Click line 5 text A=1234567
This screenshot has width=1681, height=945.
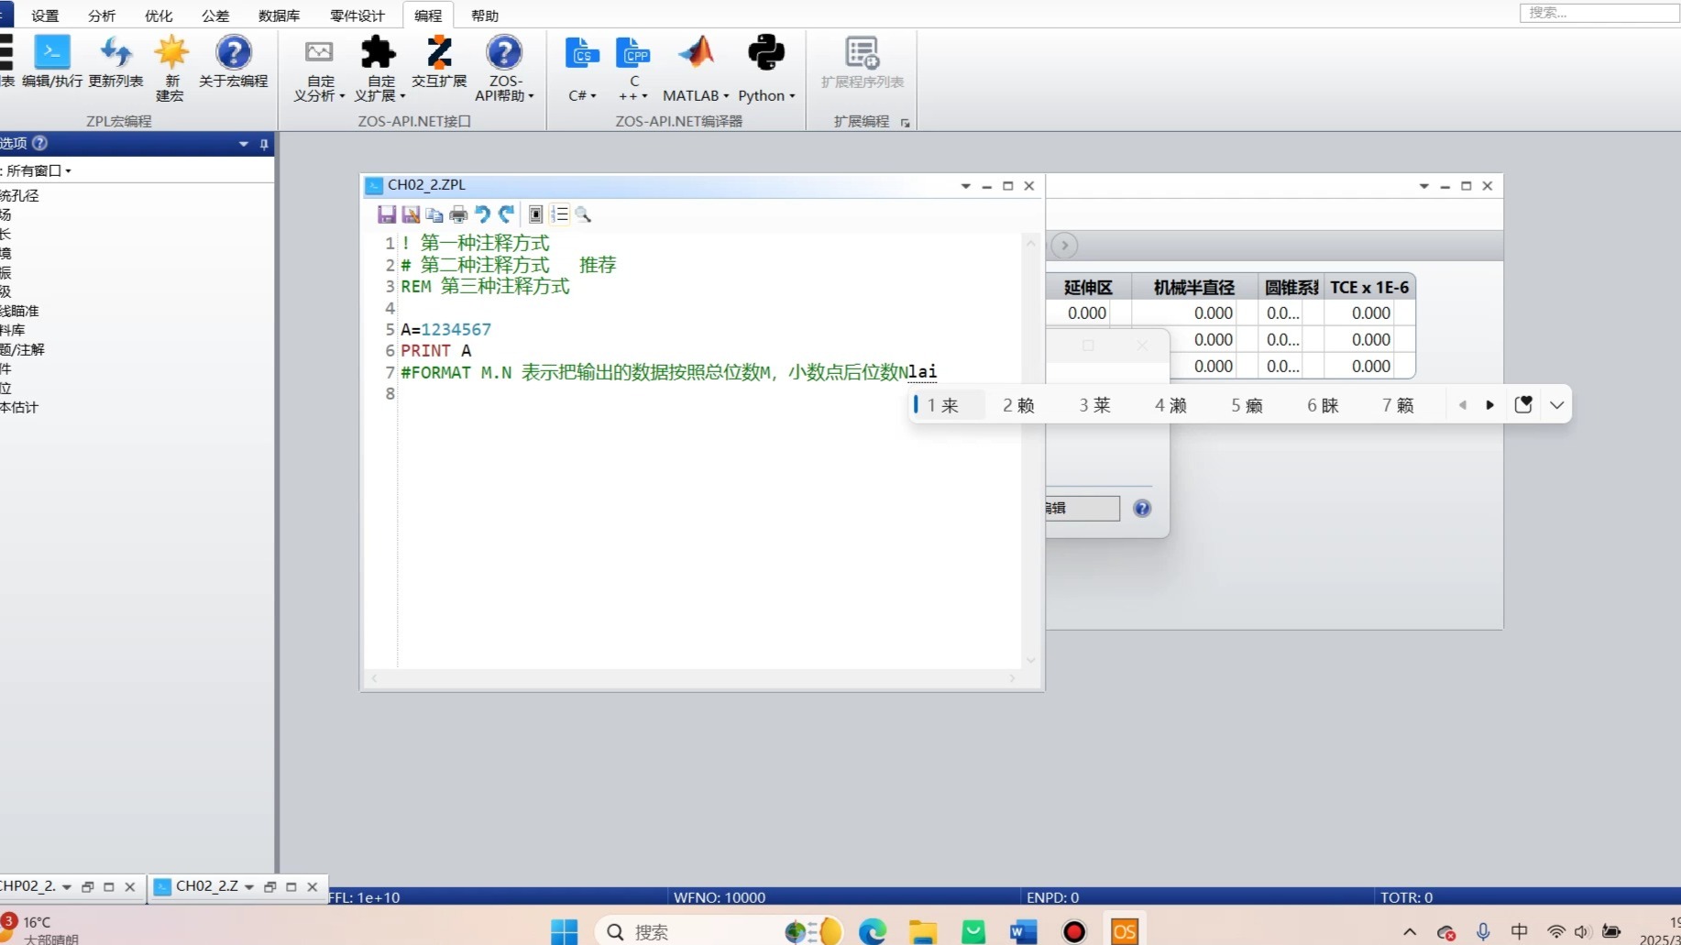[x=445, y=329]
